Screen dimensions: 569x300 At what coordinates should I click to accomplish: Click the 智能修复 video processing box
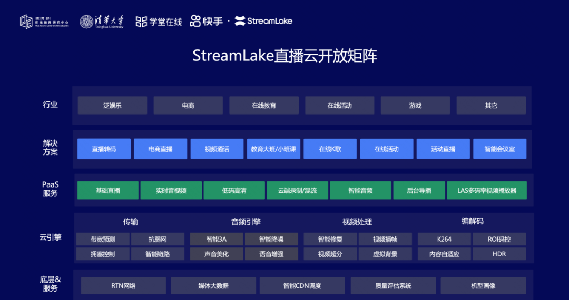[330, 239]
